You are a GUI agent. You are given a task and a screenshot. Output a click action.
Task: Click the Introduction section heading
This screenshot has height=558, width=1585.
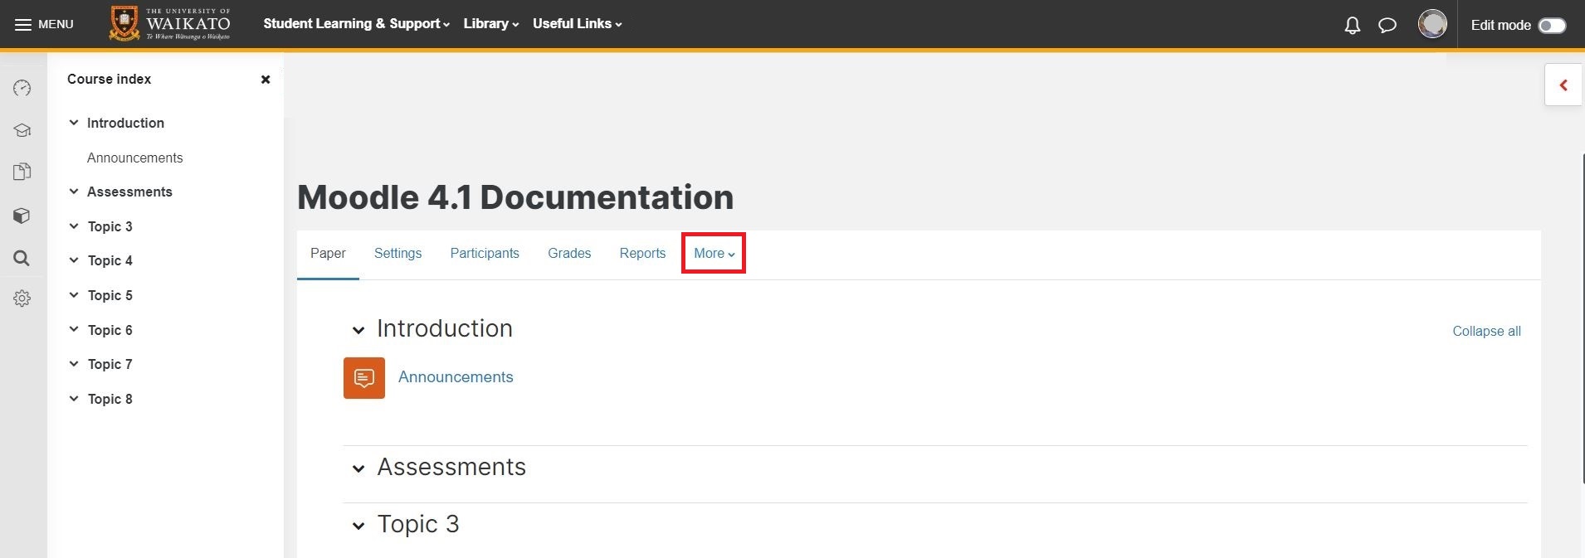point(445,328)
